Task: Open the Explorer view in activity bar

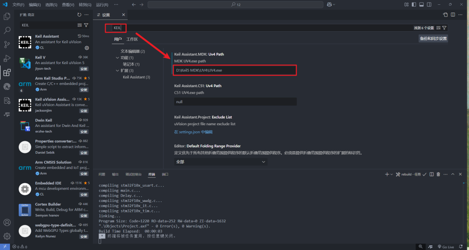Action: [7, 16]
